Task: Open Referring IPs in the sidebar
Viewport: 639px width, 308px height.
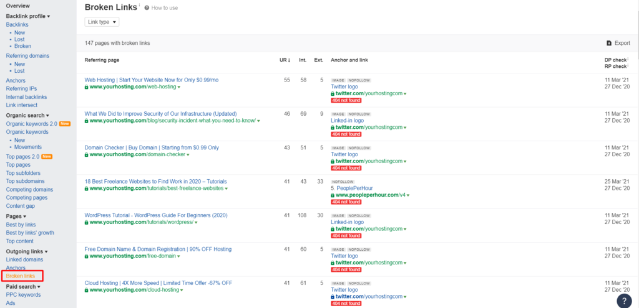Action: [x=21, y=88]
